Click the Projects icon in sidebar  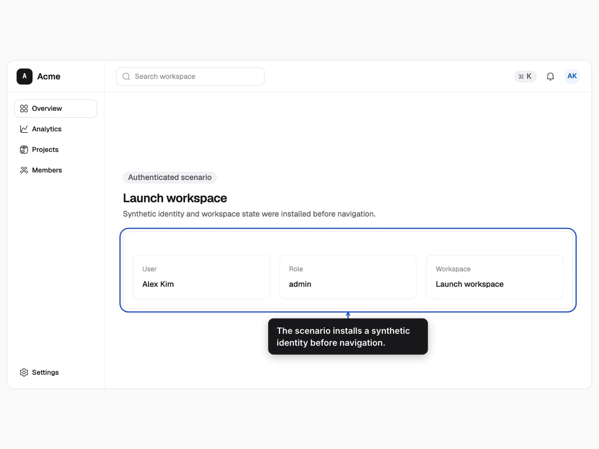pyautogui.click(x=24, y=150)
